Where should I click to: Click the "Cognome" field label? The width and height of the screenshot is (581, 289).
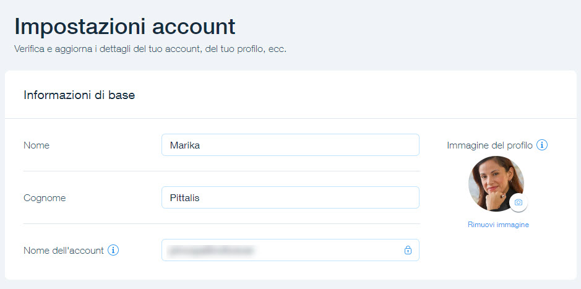pyautogui.click(x=45, y=198)
